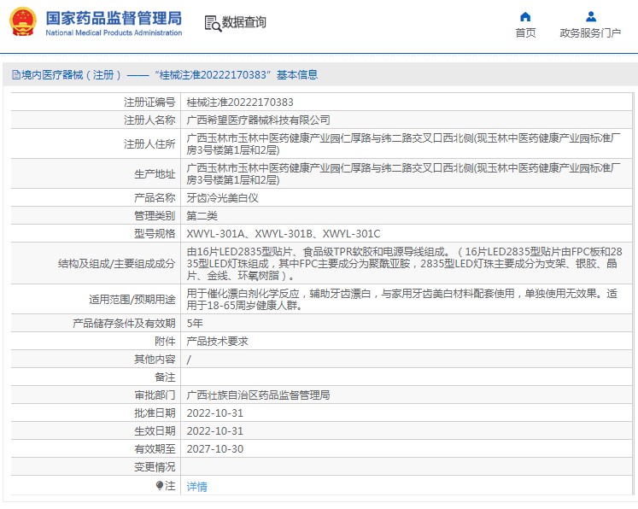Click the 变更情况 label

click(155, 466)
